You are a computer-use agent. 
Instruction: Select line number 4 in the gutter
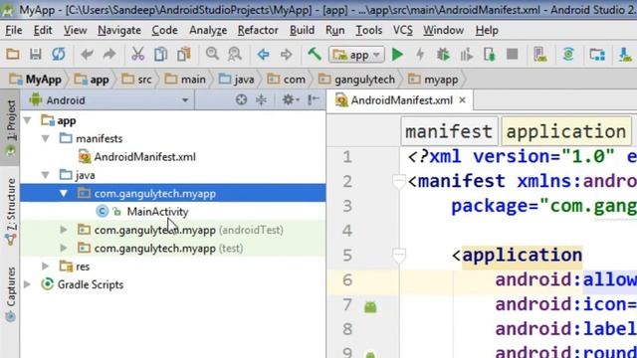(347, 231)
